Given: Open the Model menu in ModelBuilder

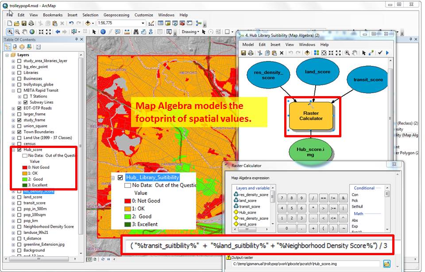Looking at the screenshot, I should 248,44.
